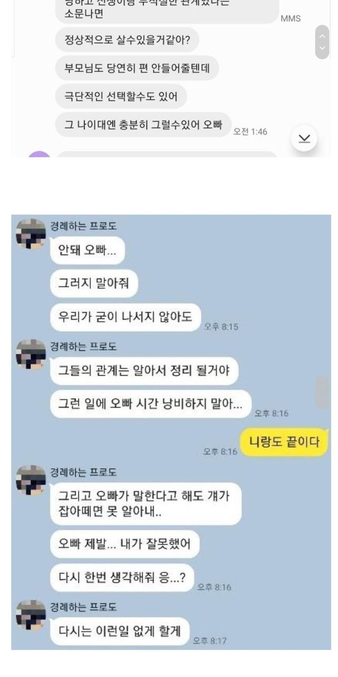Open the third 경례하는 프로도 avatar
This screenshot has height=677, width=338.
[31, 480]
